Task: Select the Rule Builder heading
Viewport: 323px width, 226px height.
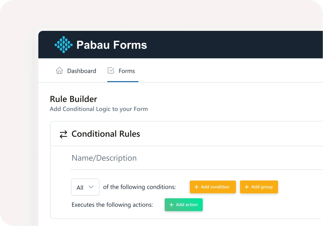Action: tap(74, 99)
